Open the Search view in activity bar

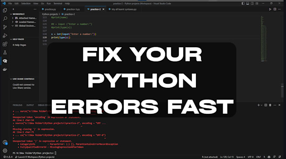pyautogui.click(x=5, y=18)
